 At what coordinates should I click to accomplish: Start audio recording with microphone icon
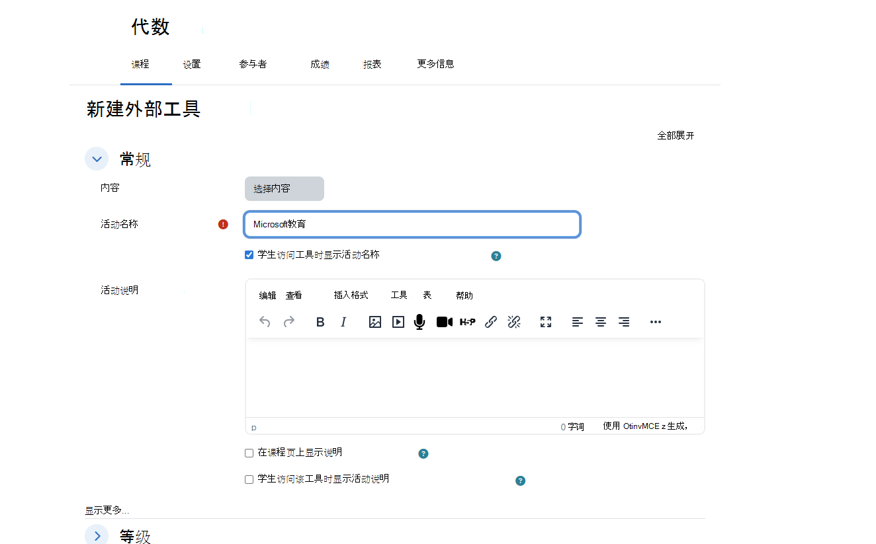click(x=419, y=322)
